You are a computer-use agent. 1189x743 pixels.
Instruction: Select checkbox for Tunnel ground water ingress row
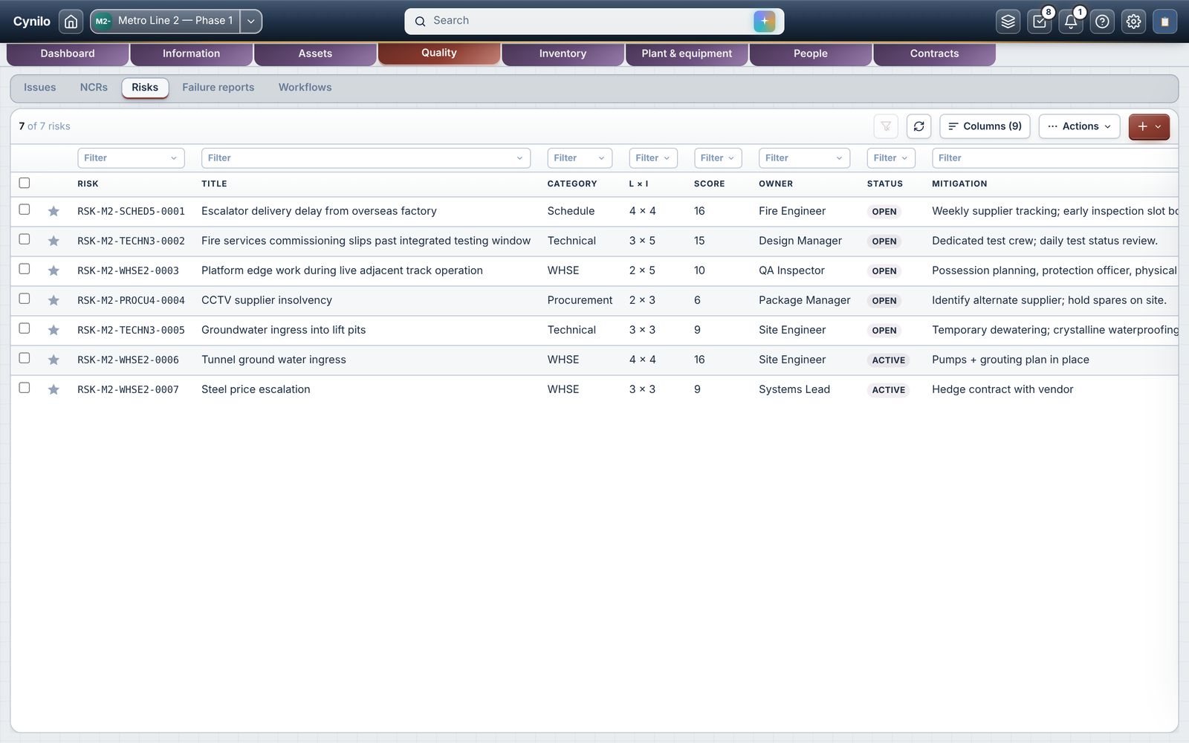(x=25, y=358)
